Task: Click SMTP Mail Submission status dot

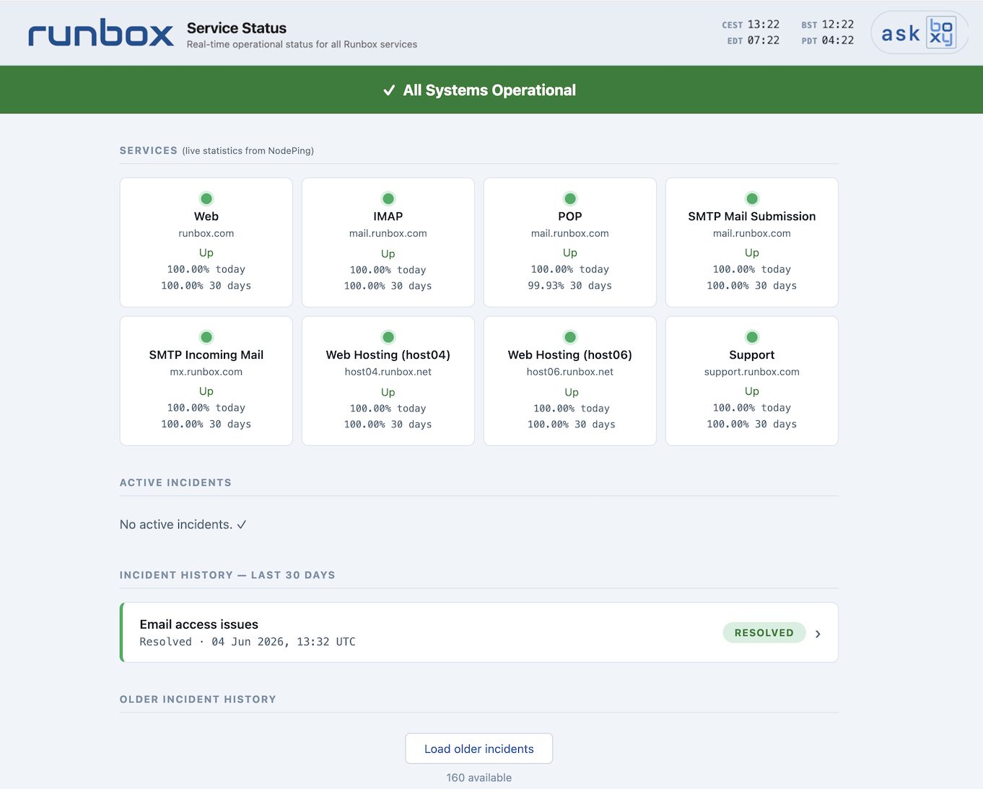Action: [752, 199]
